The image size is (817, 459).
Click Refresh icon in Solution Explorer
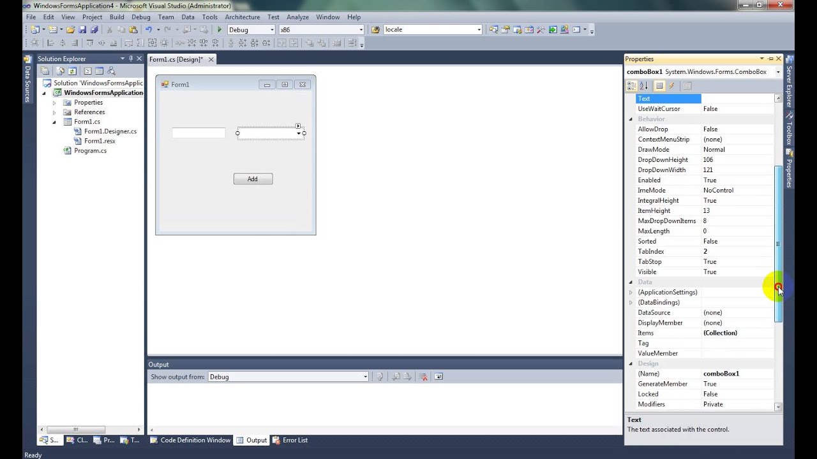tap(72, 71)
